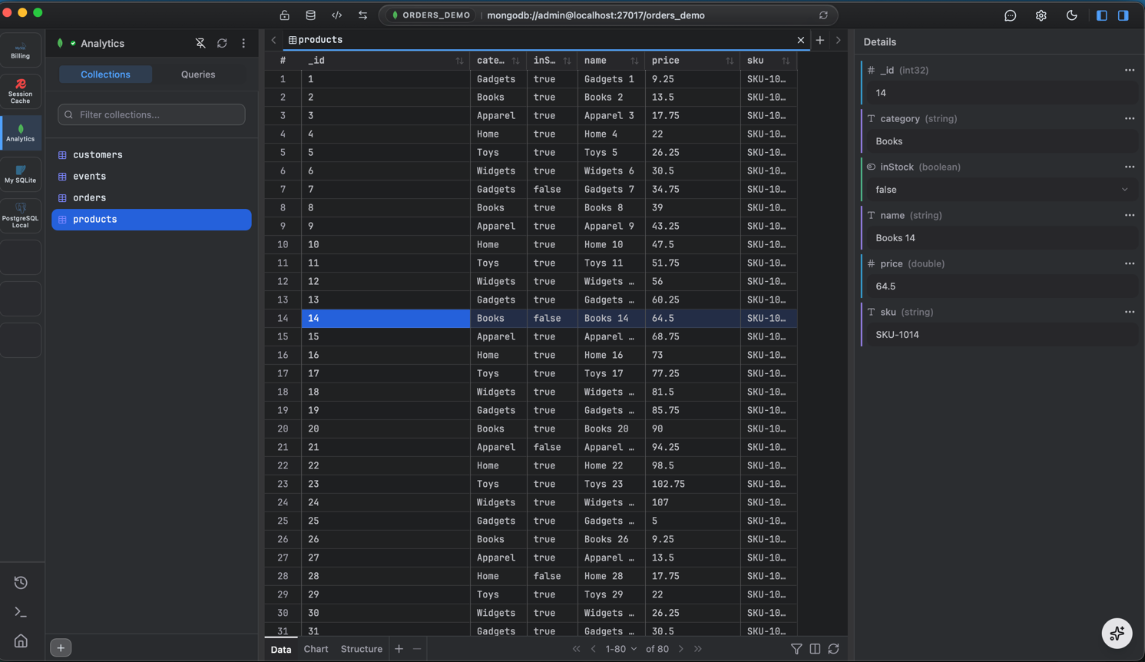
Task: Close the products tab
Action: click(x=801, y=40)
